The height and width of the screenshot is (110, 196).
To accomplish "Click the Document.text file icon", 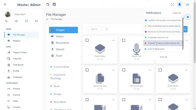I will (x=100, y=79).
